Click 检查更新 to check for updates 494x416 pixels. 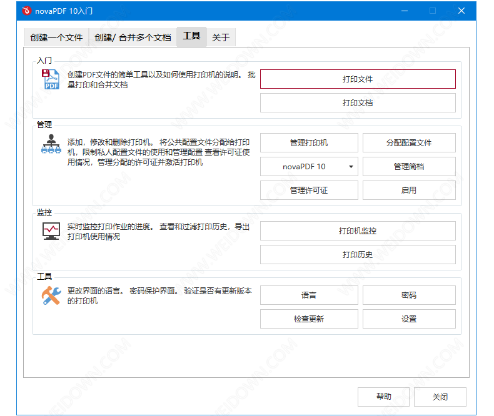(309, 319)
